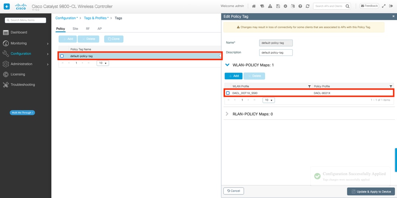
Task: Click DACL_DOT1X_SSID WLAN profile cell
Action: tap(245, 93)
